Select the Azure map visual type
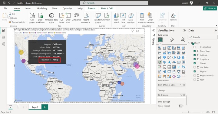Viewport: 218px width, 114px height. coord(169,62)
